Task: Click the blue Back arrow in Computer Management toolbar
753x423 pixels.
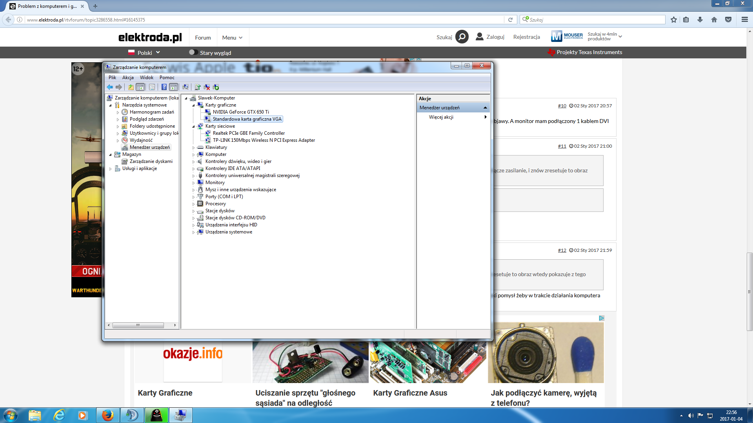Action: pos(110,87)
